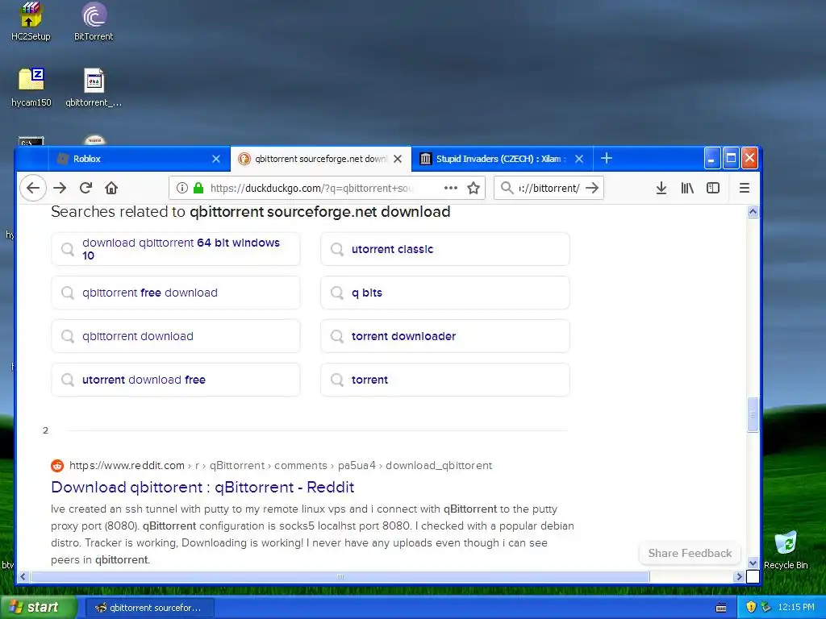Open the Firefox downloads panel
This screenshot has height=619, width=826.
[661, 188]
